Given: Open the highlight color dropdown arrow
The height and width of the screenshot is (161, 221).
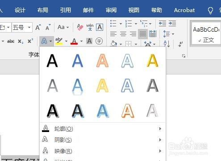Looking at the screenshot, I should [66, 41].
